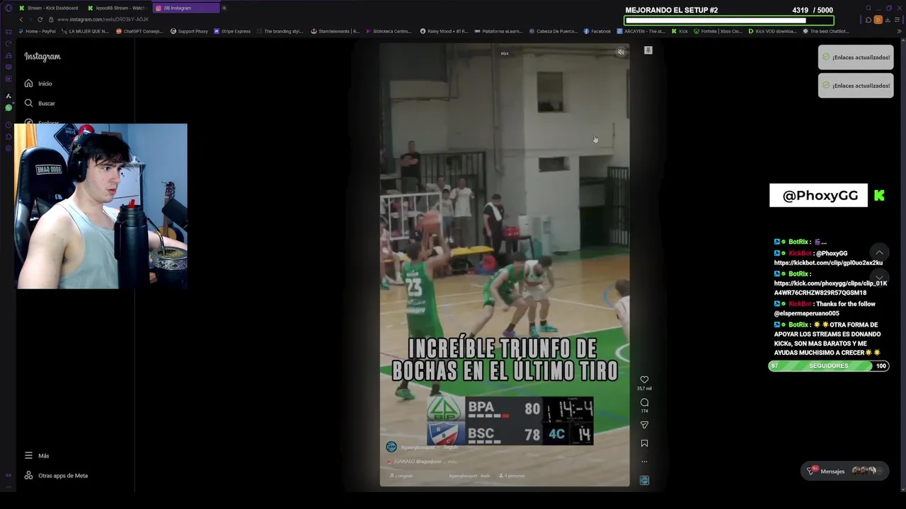Open Support Phoxy bookmark

pos(189,31)
